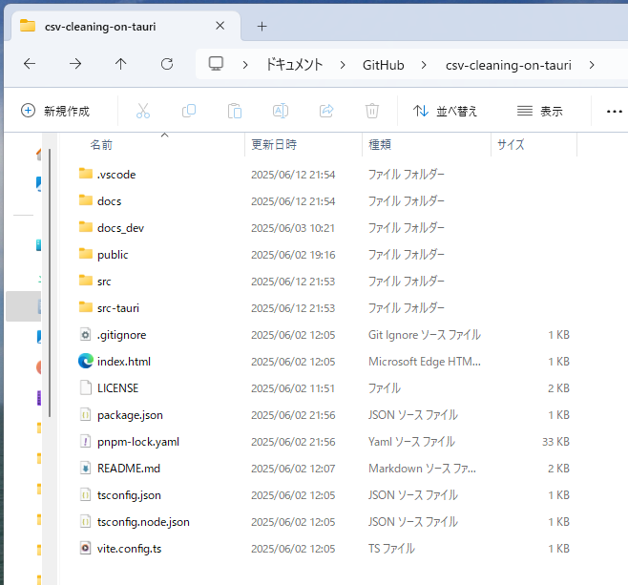Expand chevron after GitHub breadcrumb
This screenshot has height=585, width=628.
click(424, 65)
